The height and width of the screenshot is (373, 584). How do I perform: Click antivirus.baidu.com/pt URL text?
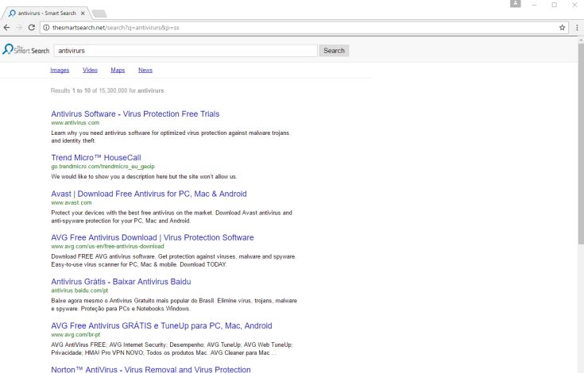tap(79, 290)
